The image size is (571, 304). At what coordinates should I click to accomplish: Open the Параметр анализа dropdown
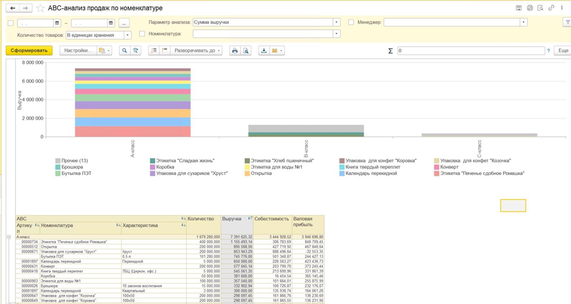tap(336, 23)
